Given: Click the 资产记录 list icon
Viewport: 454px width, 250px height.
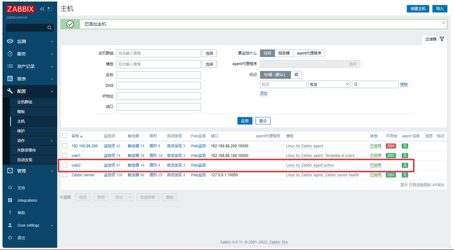Looking at the screenshot, I should tap(10, 66).
